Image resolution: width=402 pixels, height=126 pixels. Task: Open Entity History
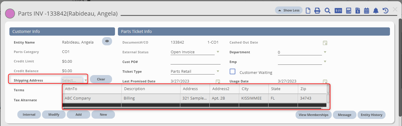pyautogui.click(x=371, y=115)
